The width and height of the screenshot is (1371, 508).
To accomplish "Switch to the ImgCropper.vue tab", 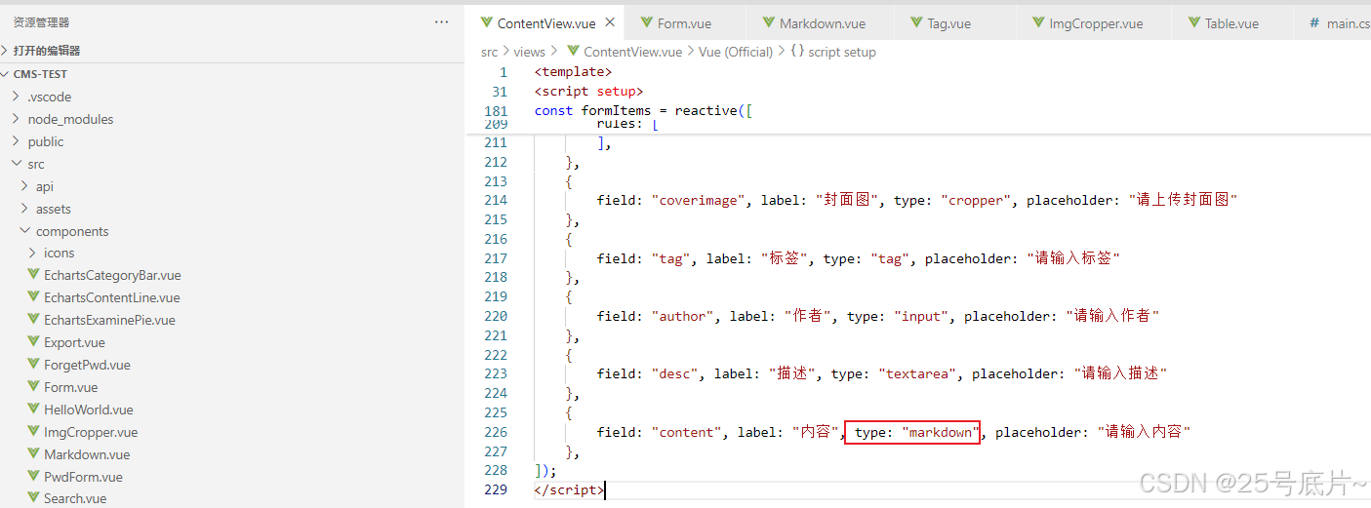I will 1096,23.
